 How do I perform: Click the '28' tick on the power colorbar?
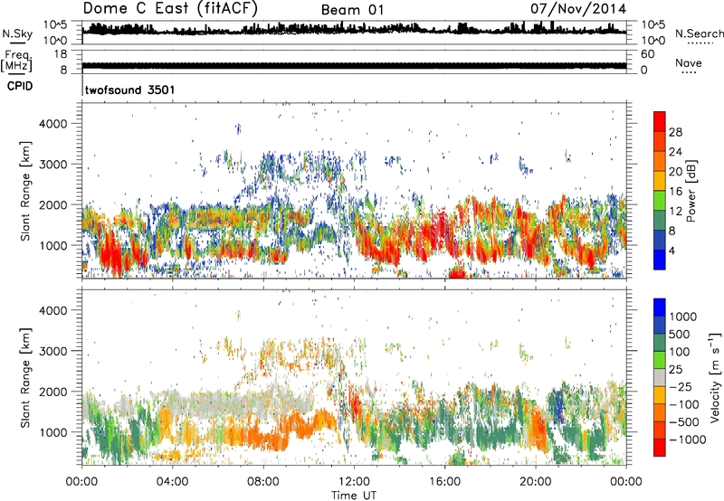(675, 132)
